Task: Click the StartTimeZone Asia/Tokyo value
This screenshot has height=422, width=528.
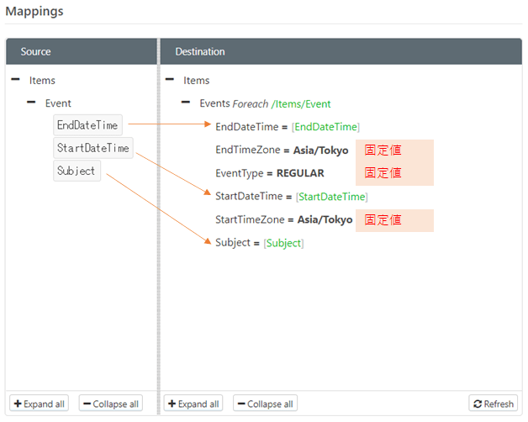Action: tap(325, 219)
